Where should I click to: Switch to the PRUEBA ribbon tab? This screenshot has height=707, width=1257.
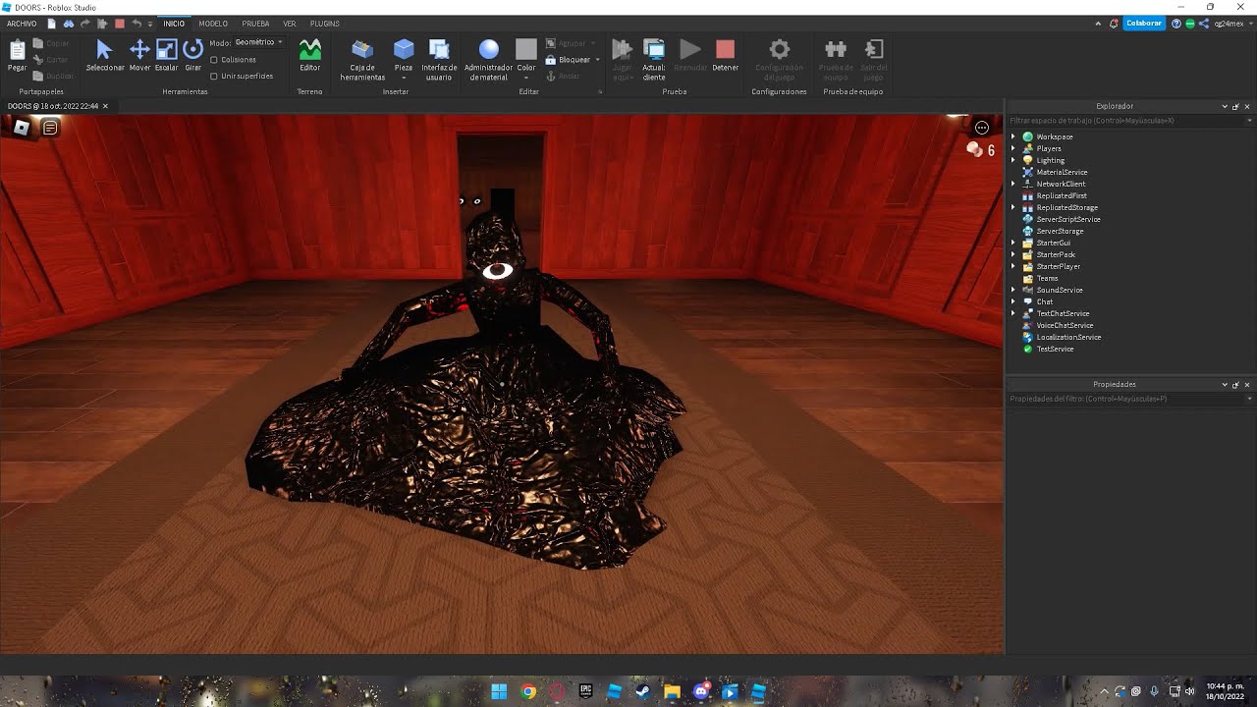pos(255,24)
